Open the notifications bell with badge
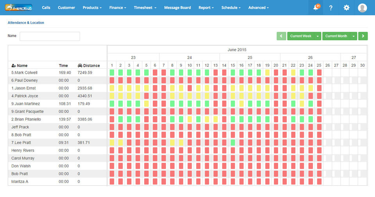The height and width of the screenshot is (197, 375). pos(316,7)
